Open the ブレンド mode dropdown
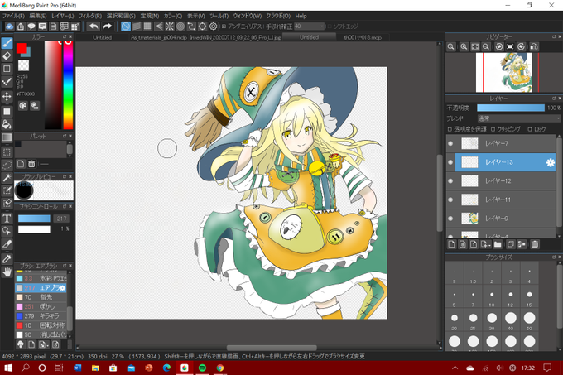 tap(518, 118)
